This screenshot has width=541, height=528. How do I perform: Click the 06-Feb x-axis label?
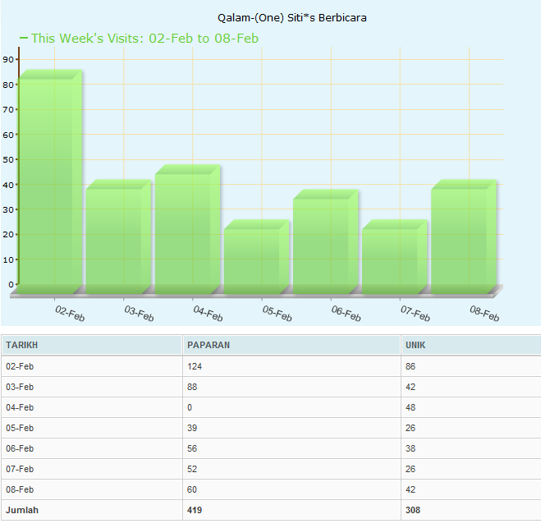346,314
